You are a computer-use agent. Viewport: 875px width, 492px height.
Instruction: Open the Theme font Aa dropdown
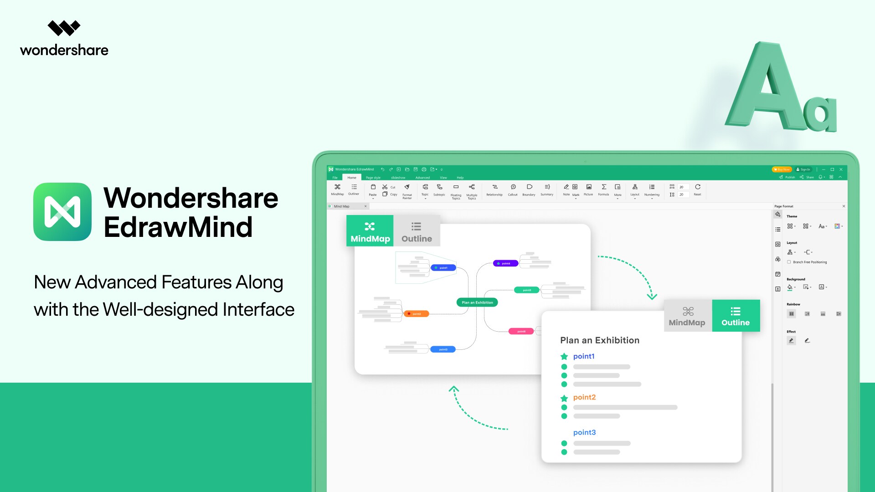823,226
